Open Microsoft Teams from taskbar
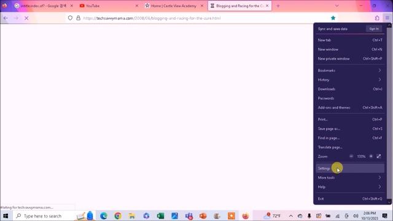Image resolution: width=393 pixels, height=221 pixels. point(189,215)
